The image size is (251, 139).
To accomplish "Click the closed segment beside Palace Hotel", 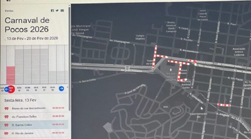I will pos(180,72).
